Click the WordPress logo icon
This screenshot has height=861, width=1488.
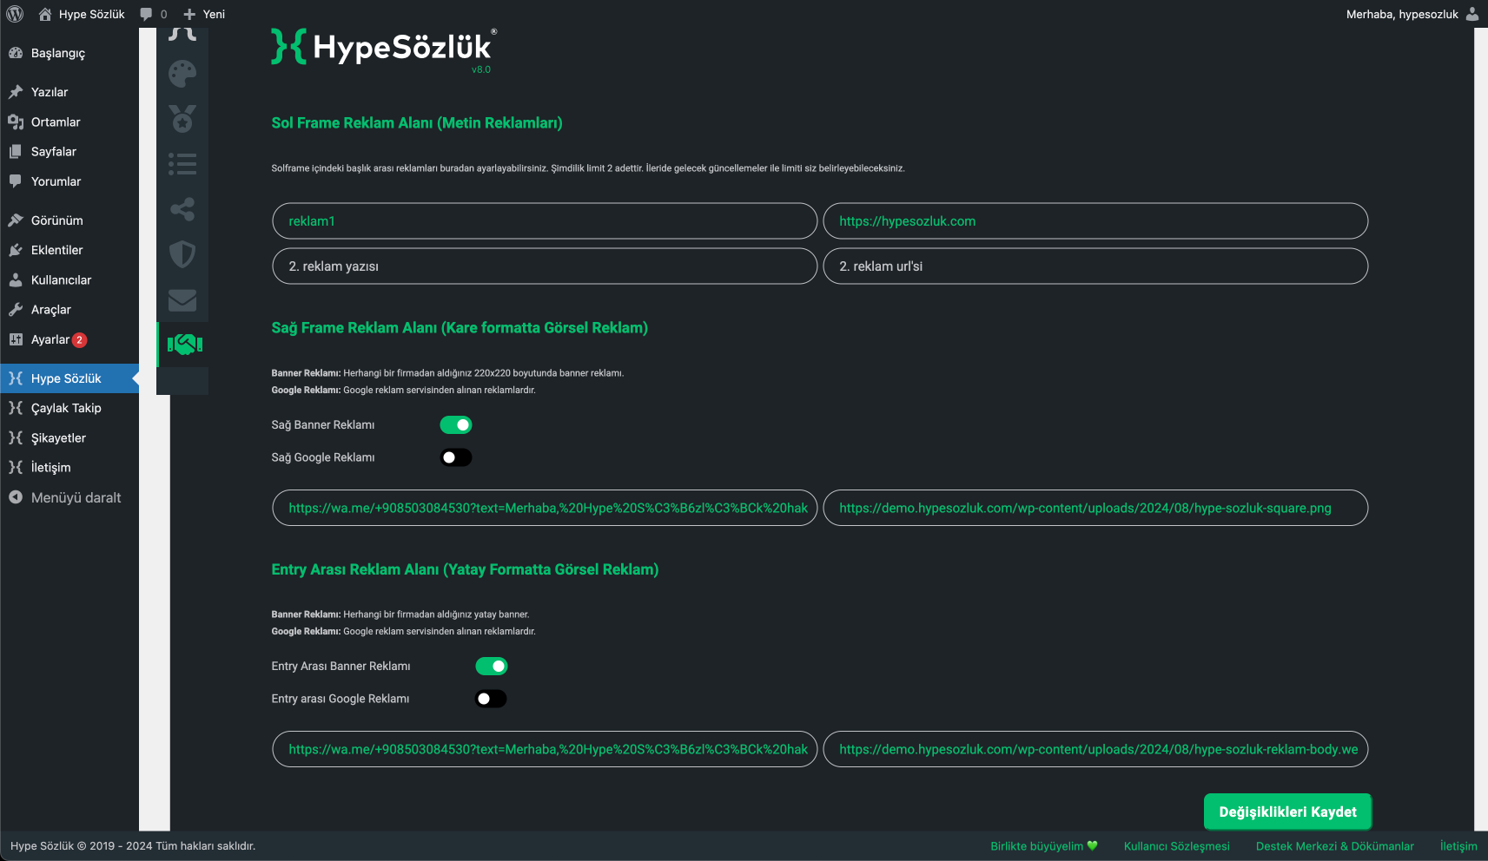coord(15,14)
